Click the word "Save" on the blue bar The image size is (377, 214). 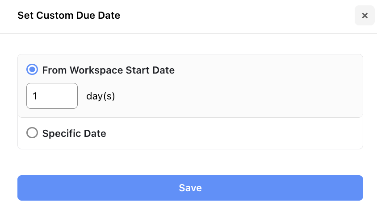pos(190,188)
